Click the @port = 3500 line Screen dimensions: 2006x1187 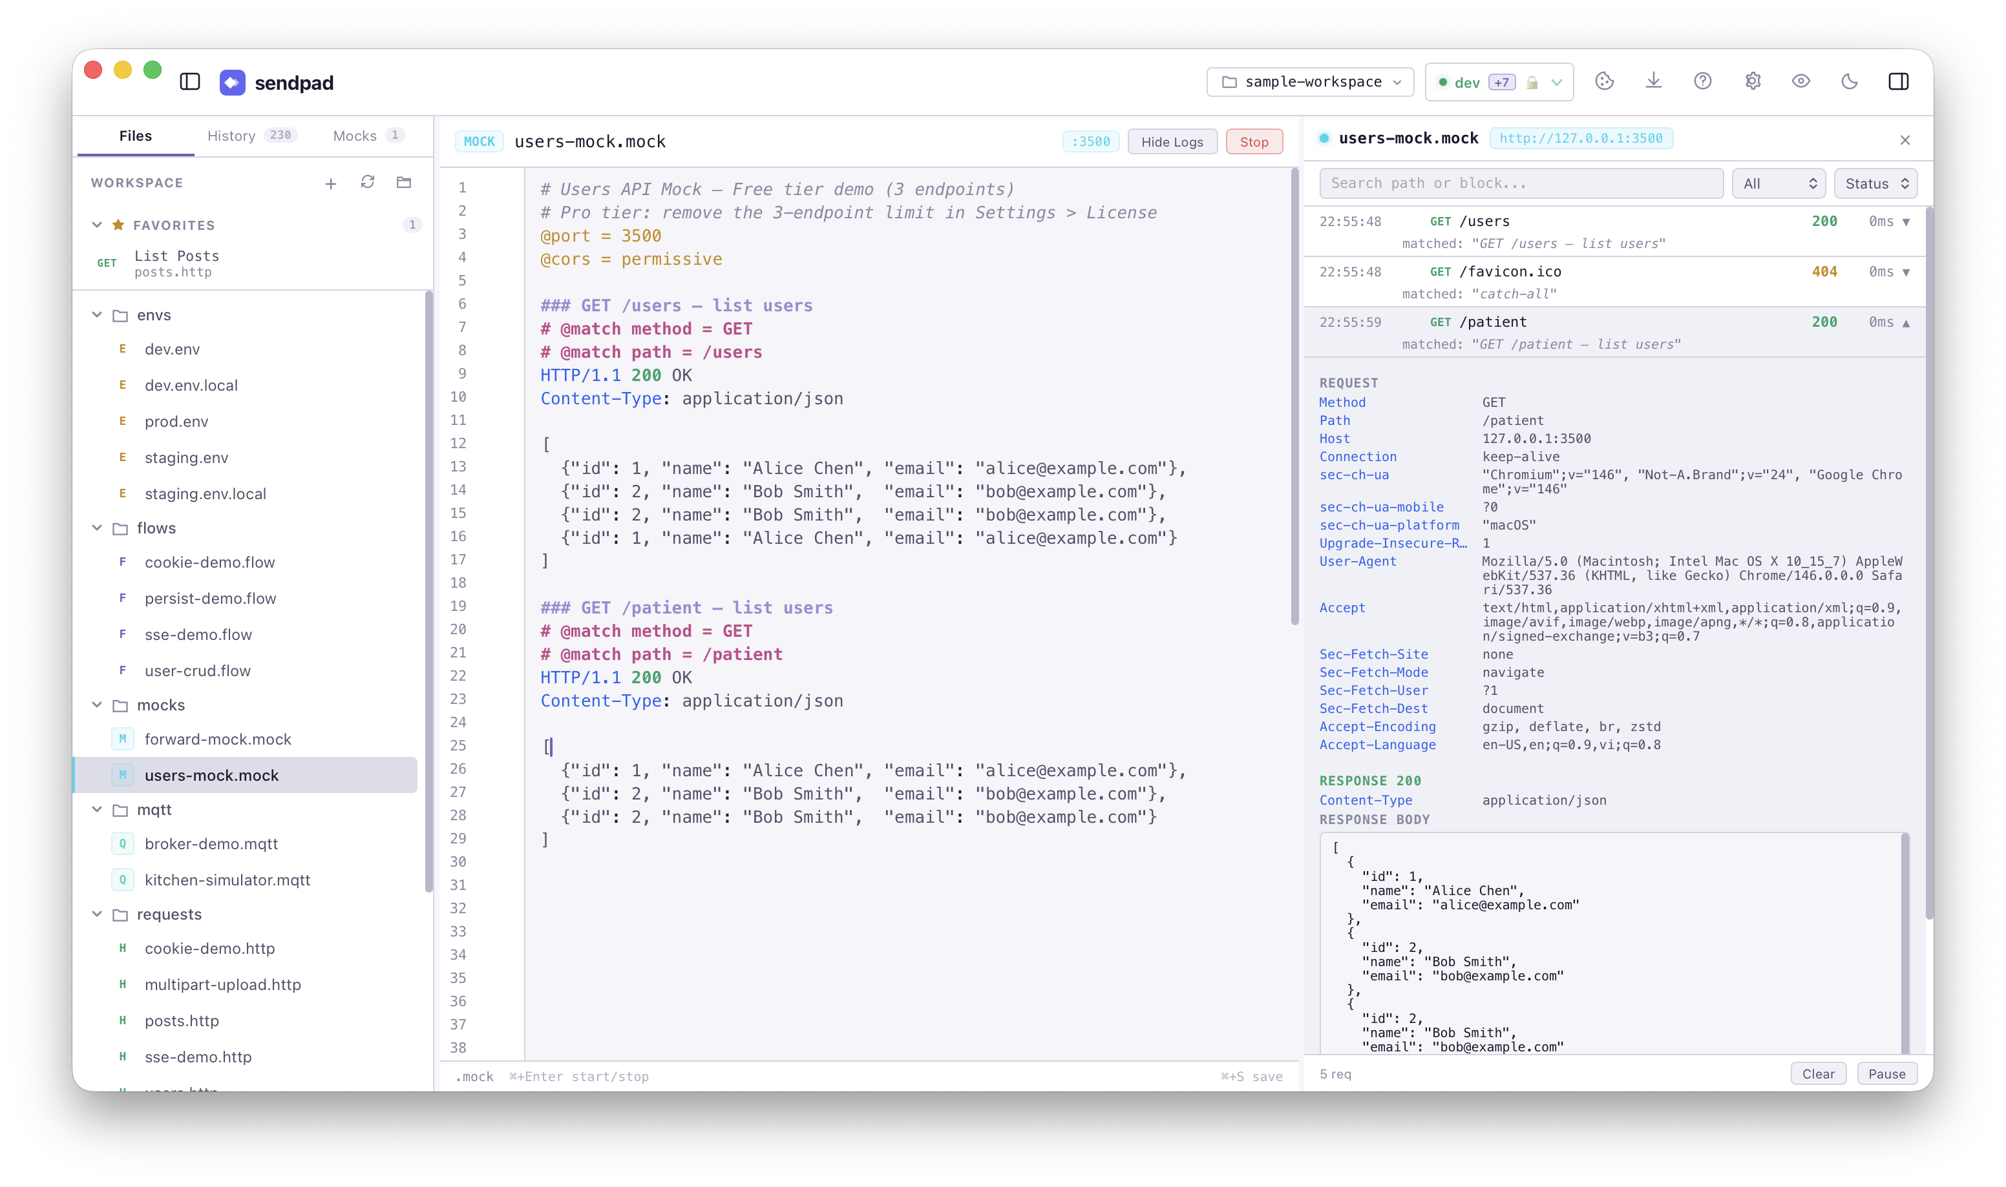[600, 236]
